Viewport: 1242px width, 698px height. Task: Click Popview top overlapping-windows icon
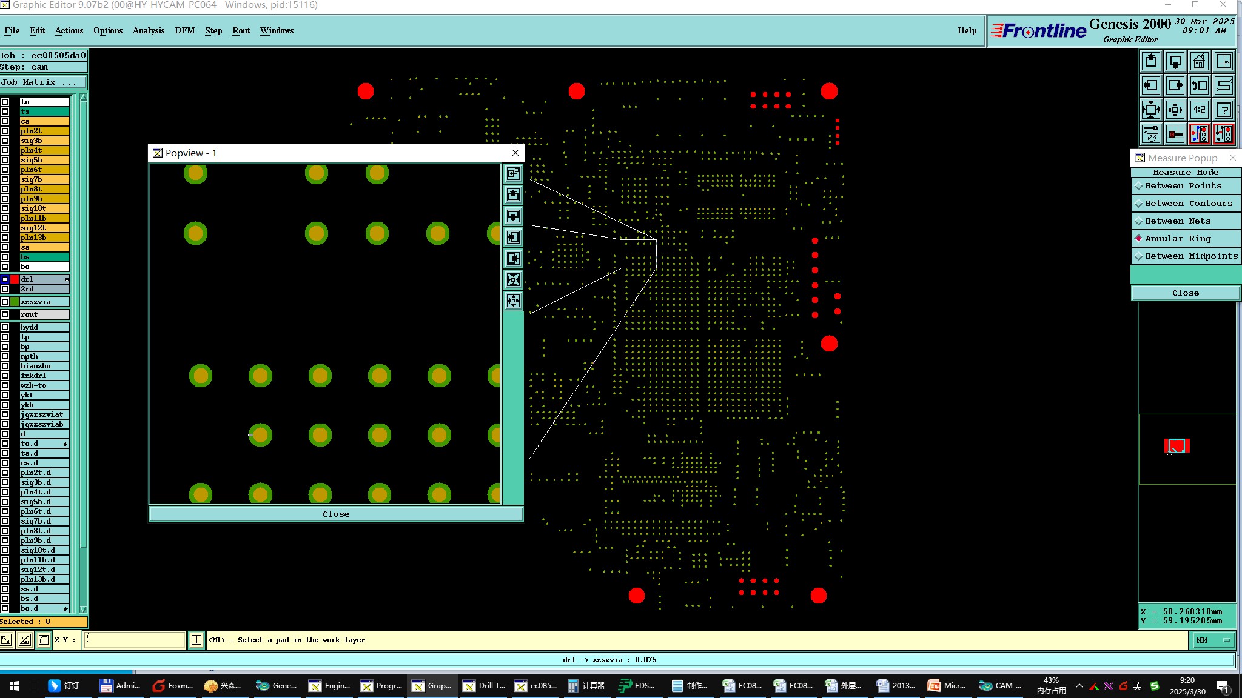(513, 173)
